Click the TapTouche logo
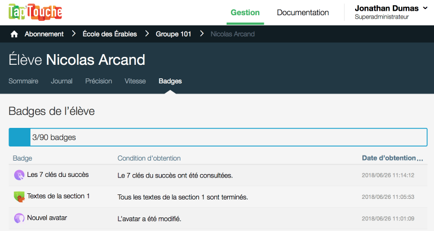Image resolution: width=434 pixels, height=231 pixels. (36, 12)
